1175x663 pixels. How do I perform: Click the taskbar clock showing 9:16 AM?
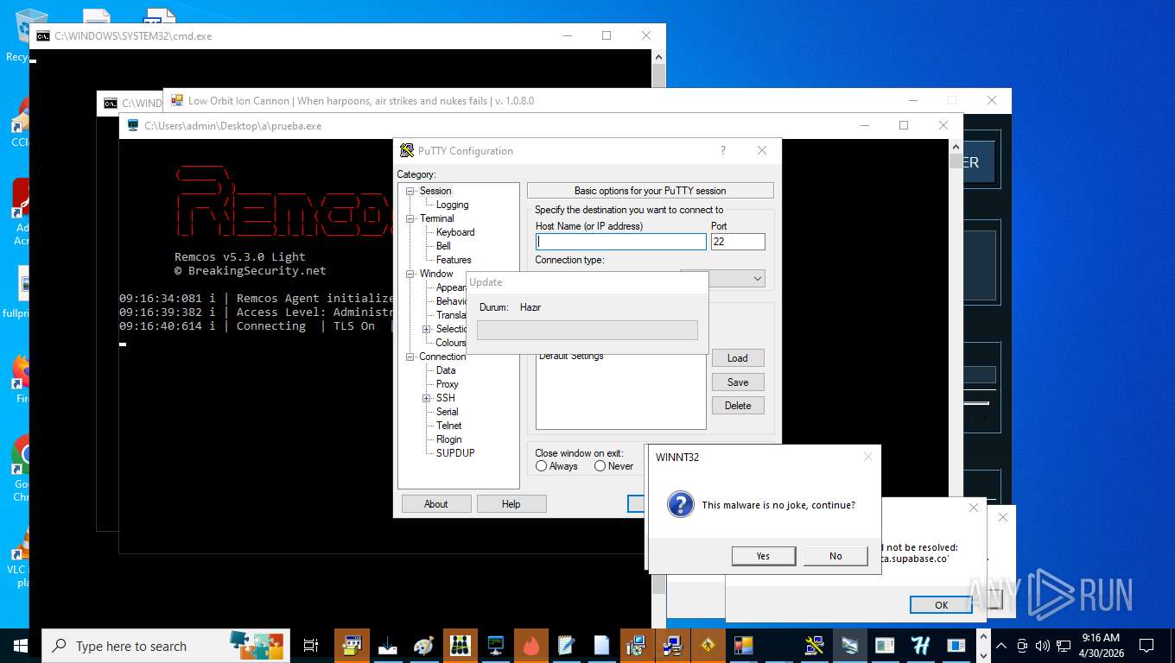(x=1100, y=646)
